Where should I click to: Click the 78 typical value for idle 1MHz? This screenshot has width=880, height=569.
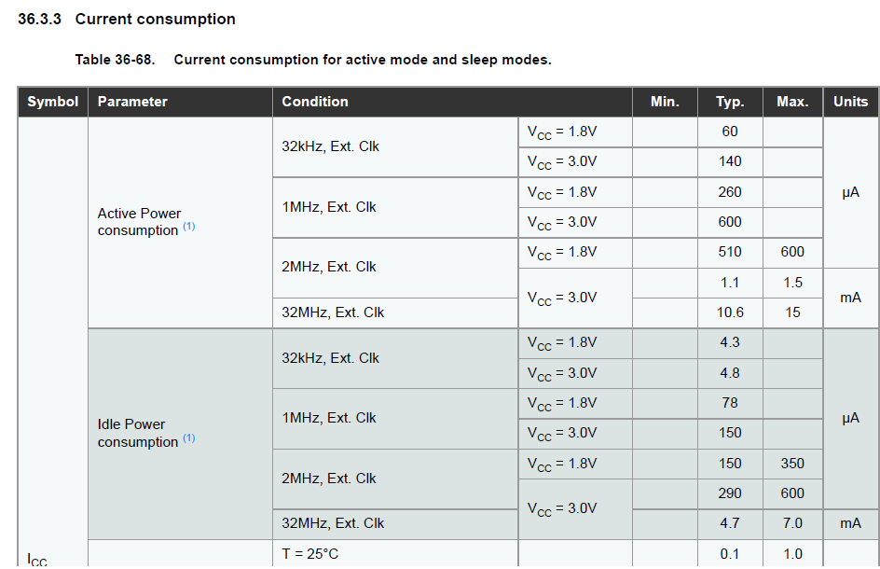(730, 403)
